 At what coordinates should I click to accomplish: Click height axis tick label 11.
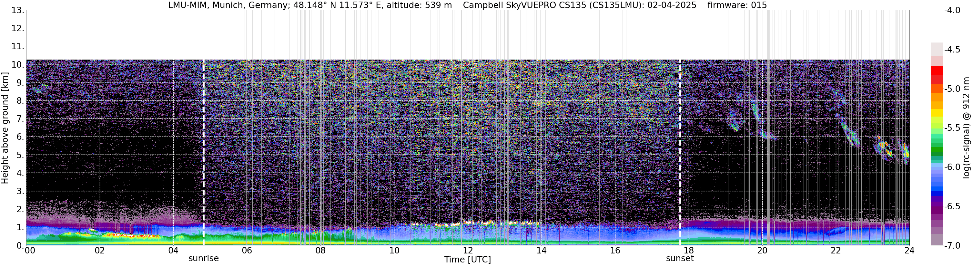18,46
